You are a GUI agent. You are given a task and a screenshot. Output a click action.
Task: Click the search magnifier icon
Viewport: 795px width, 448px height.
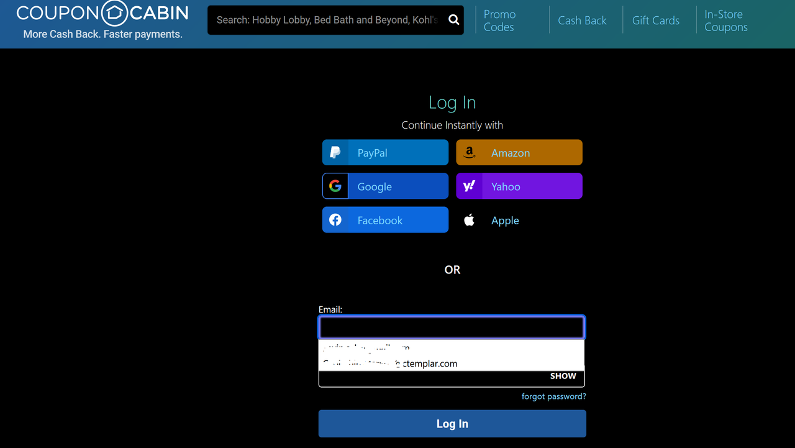[454, 20]
